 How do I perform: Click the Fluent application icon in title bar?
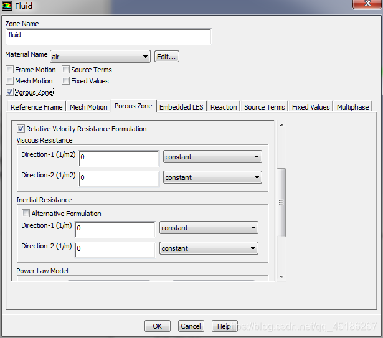tap(7, 6)
